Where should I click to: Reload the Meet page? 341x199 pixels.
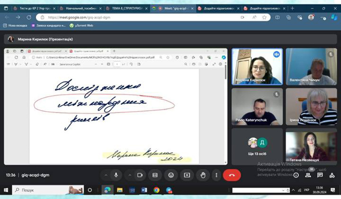[x=29, y=17]
